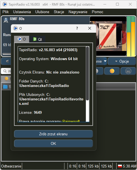Minimize the TapinRadio window
The height and width of the screenshot is (170, 137).
(105, 4)
